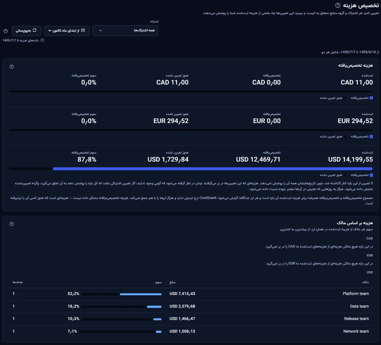Open help for هزینه تخصیص‌یافته card
381x345 pixels.
[x=12, y=67]
